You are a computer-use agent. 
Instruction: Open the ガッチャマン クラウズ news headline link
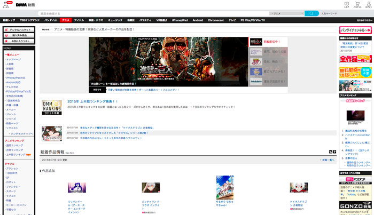click(114, 133)
